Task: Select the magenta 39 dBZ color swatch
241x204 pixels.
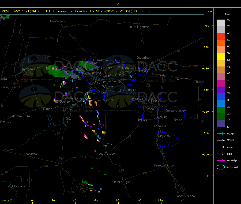Action: click(x=221, y=83)
